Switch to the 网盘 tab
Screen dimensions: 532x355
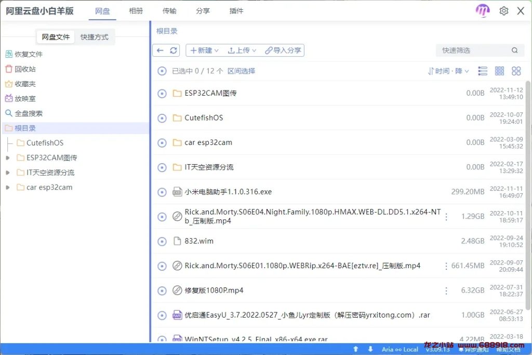pyautogui.click(x=102, y=11)
